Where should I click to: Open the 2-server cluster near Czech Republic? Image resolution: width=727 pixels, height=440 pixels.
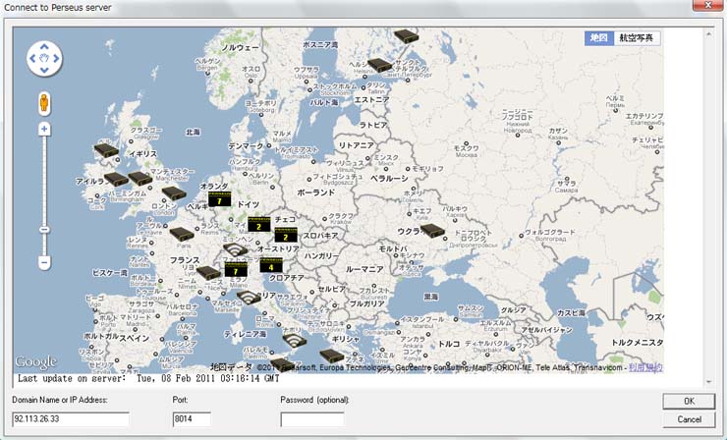coord(285,235)
